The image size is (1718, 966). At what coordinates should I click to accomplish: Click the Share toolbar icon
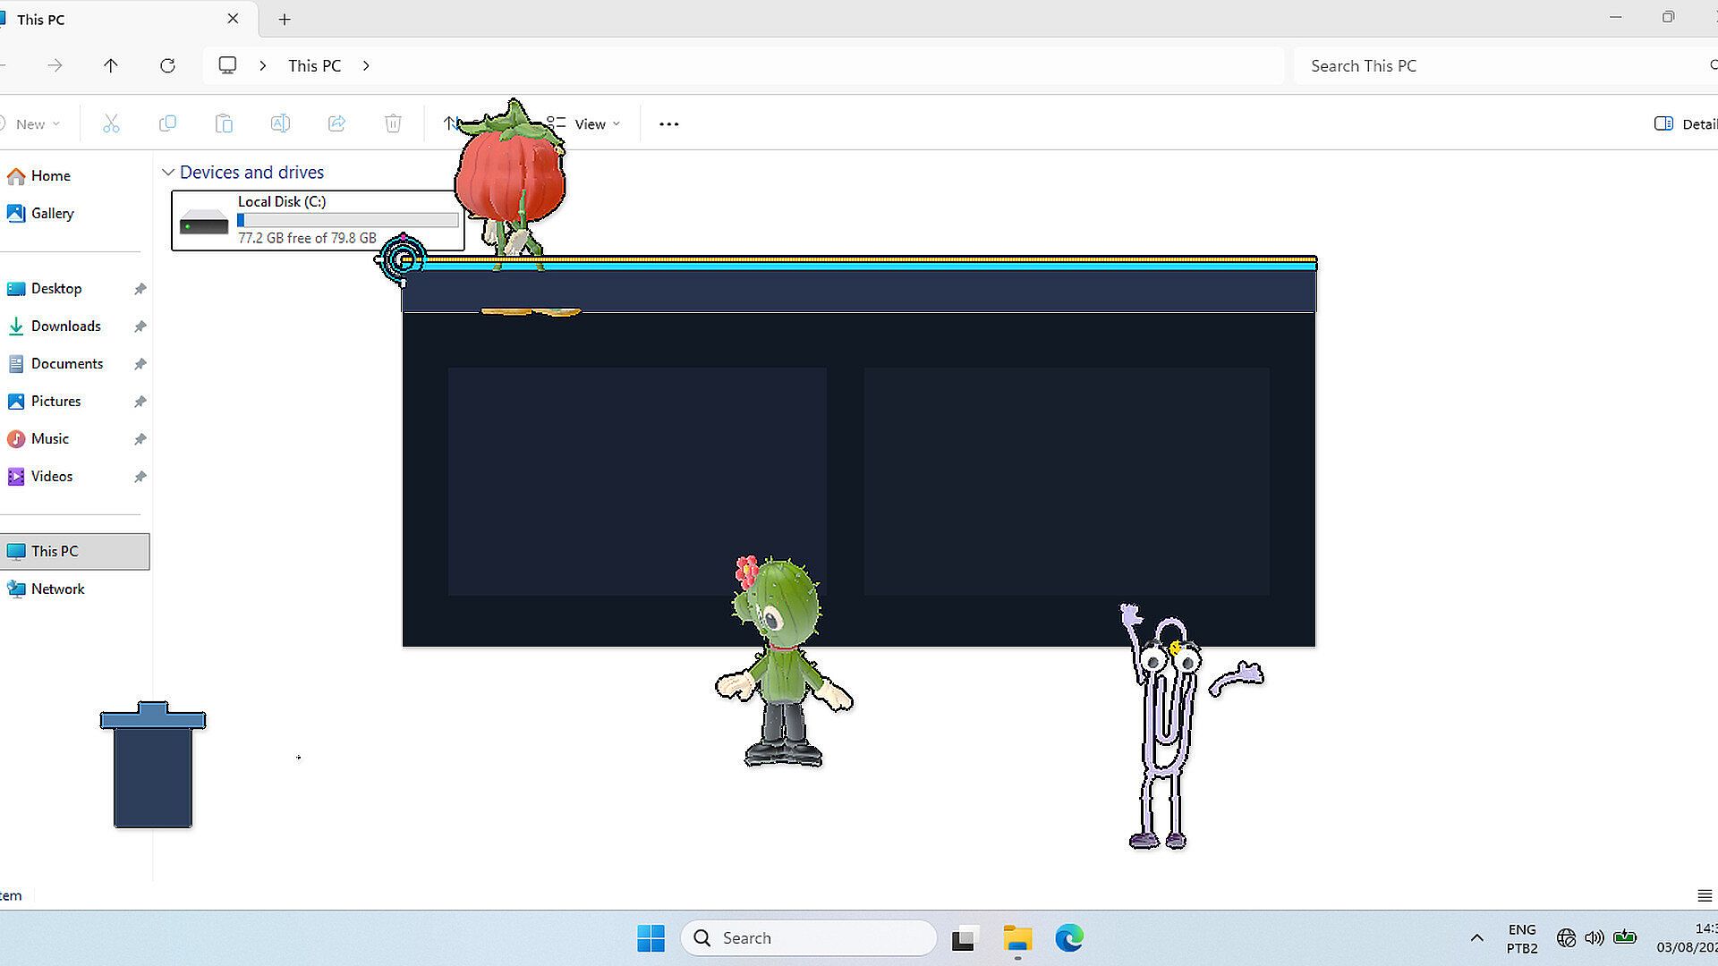(336, 123)
